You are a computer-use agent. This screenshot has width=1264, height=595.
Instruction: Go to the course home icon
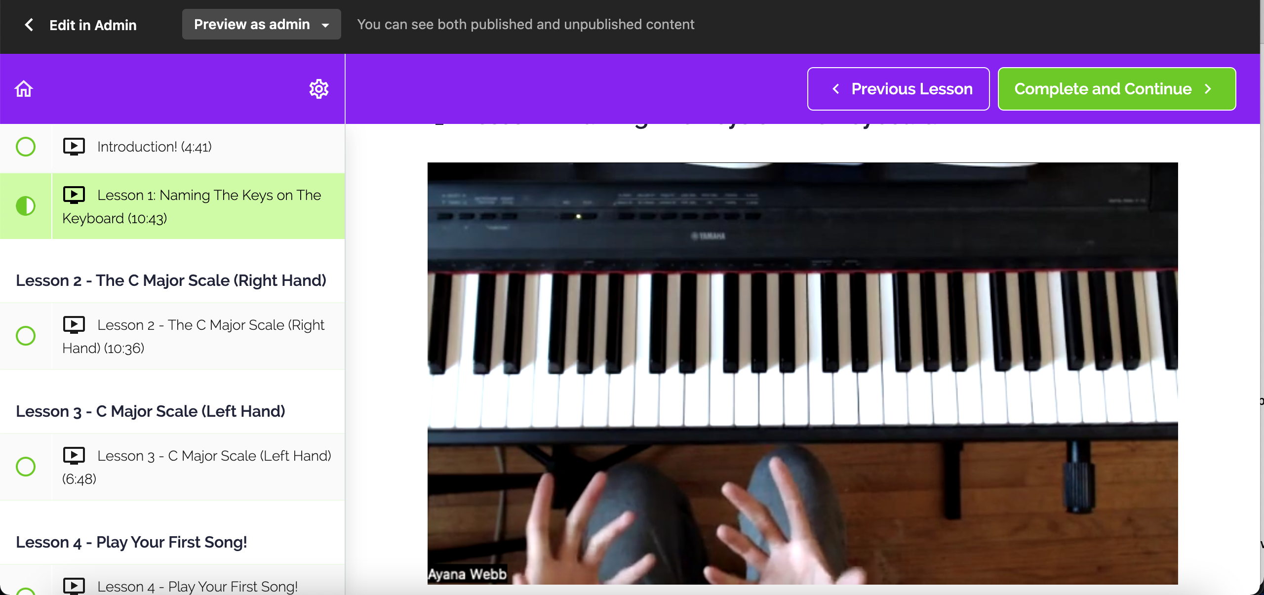(x=24, y=89)
